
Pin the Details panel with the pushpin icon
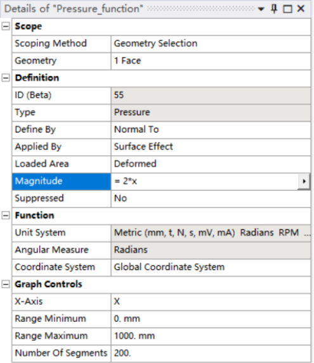coord(274,9)
